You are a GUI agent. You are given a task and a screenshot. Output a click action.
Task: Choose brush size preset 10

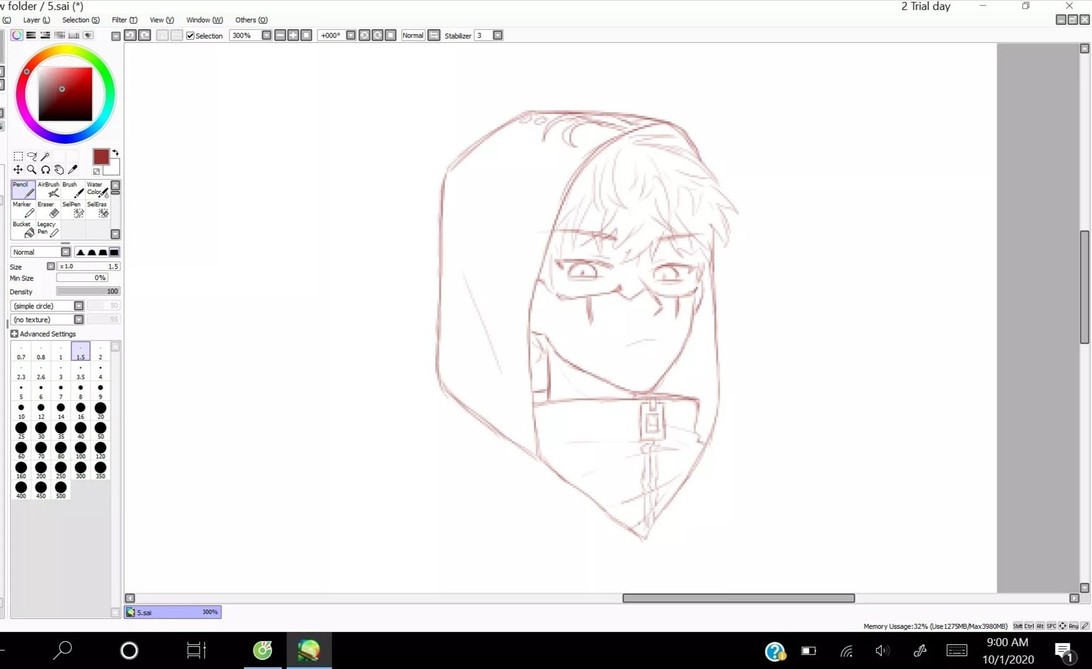[x=21, y=411]
